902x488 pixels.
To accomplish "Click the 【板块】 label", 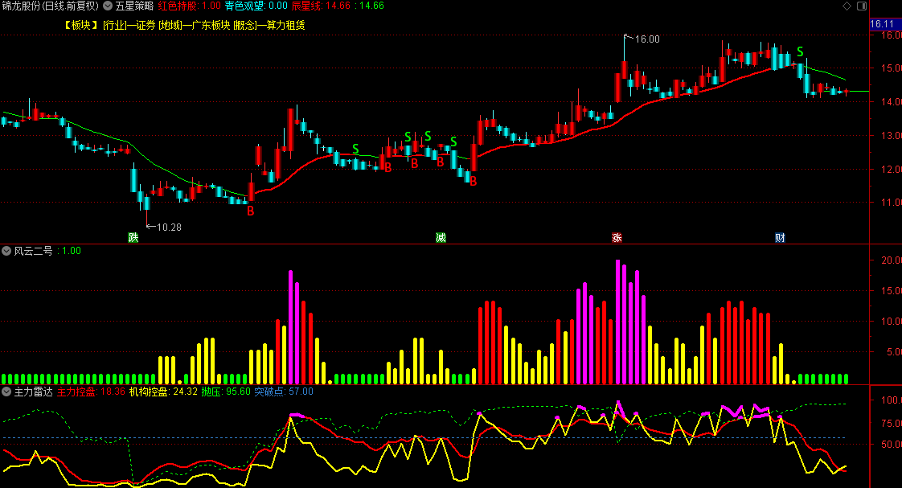I will point(81,25).
